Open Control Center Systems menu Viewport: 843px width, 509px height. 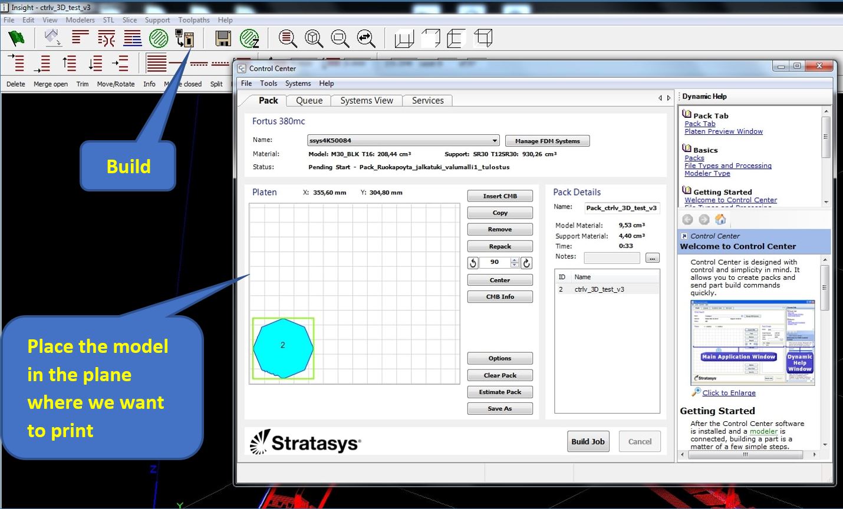click(x=298, y=84)
